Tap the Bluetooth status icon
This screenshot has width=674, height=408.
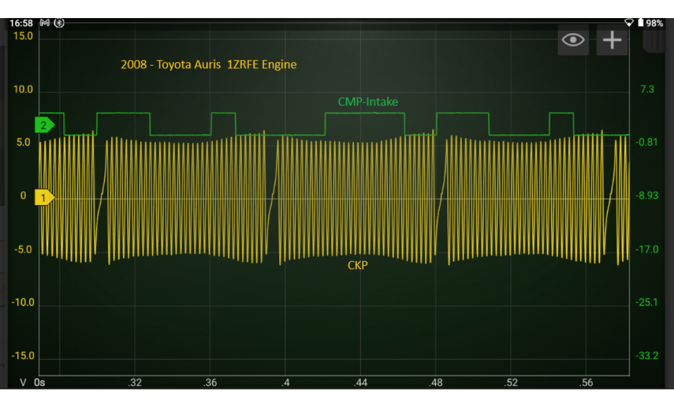pyautogui.click(x=59, y=23)
